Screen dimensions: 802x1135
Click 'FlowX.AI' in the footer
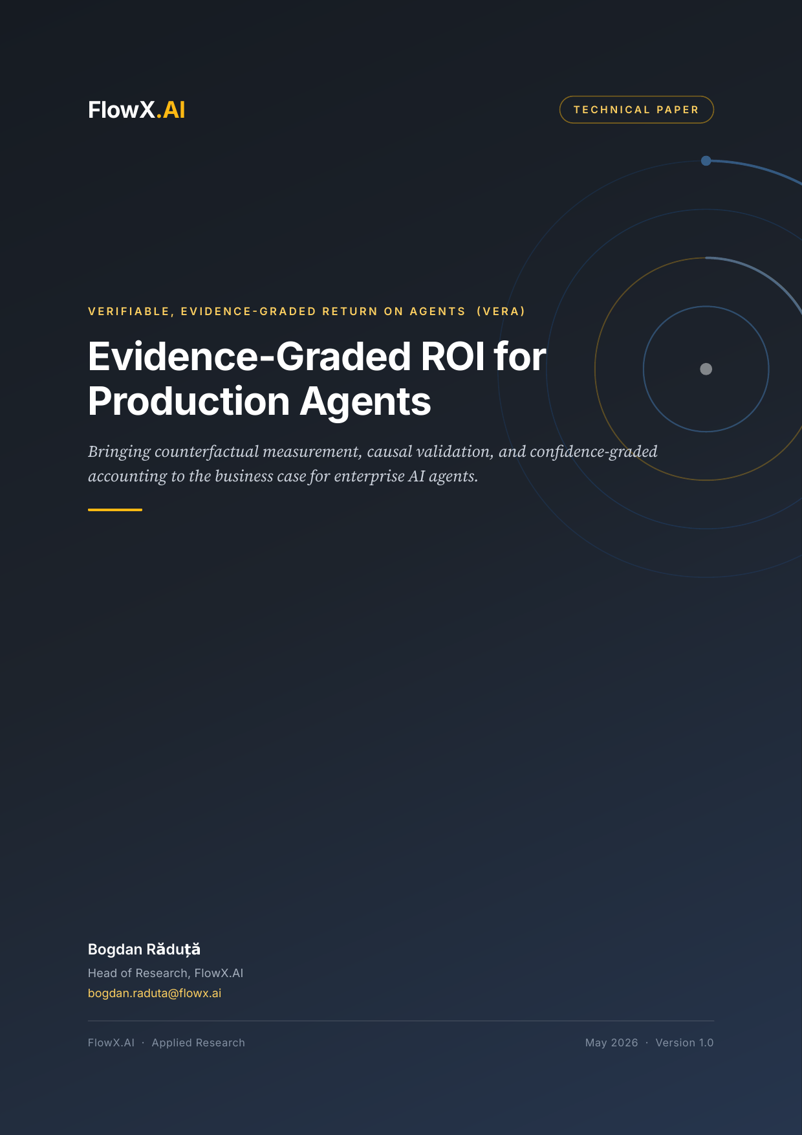(x=111, y=1042)
